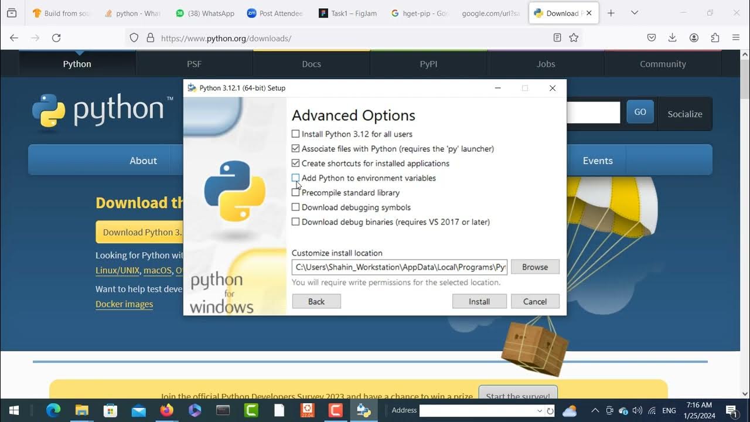Screen dimensions: 750x422
Task: Bookmark this page with the star icon
Action: coord(574,38)
